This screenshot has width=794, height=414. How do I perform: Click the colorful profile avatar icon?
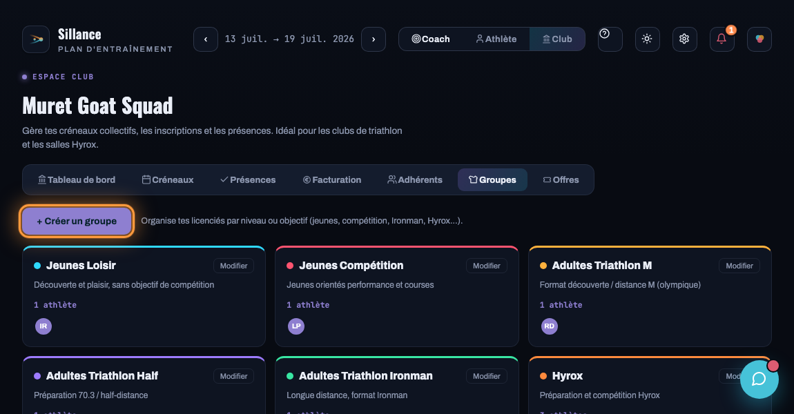[759, 39]
